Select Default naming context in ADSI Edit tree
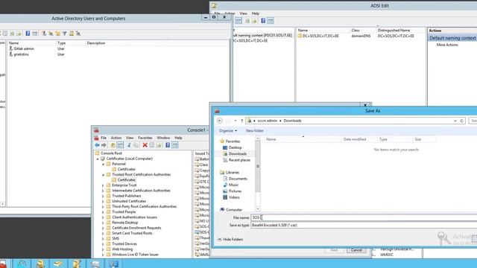 click(x=263, y=35)
